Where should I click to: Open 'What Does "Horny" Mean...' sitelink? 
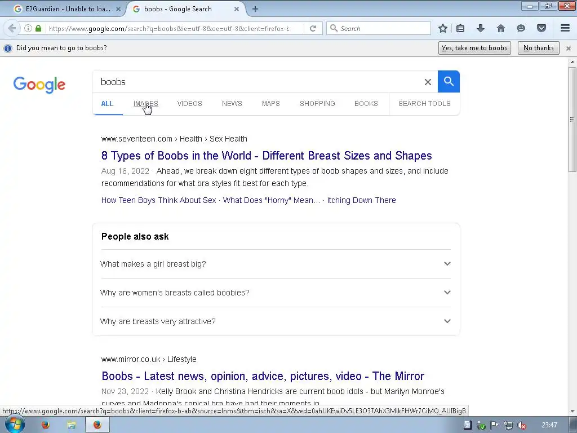[272, 200]
